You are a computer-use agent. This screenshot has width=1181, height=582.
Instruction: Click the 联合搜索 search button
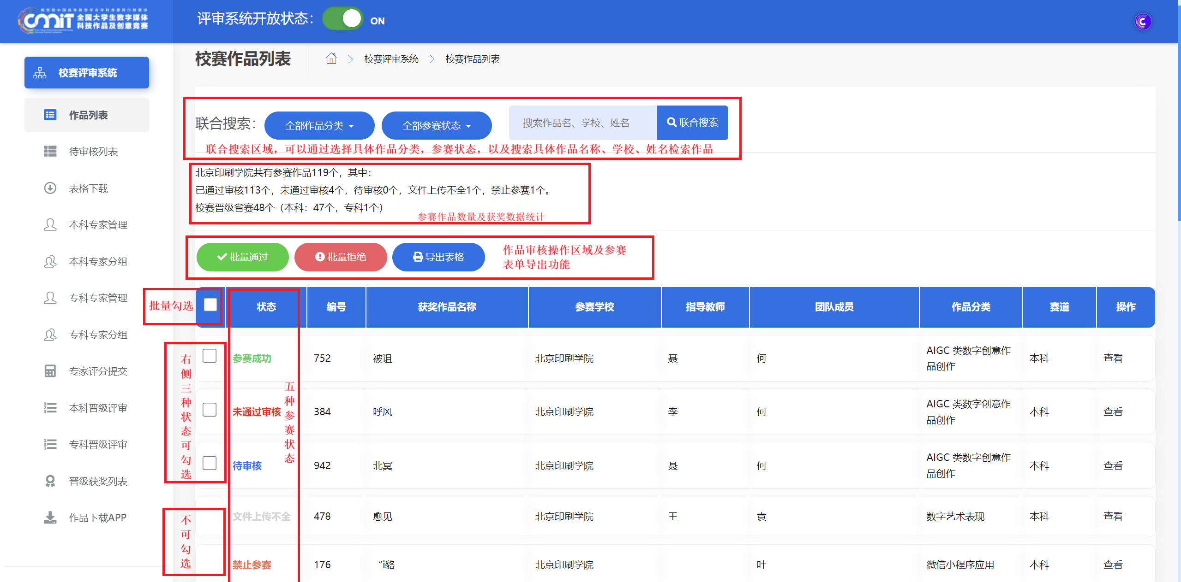692,123
